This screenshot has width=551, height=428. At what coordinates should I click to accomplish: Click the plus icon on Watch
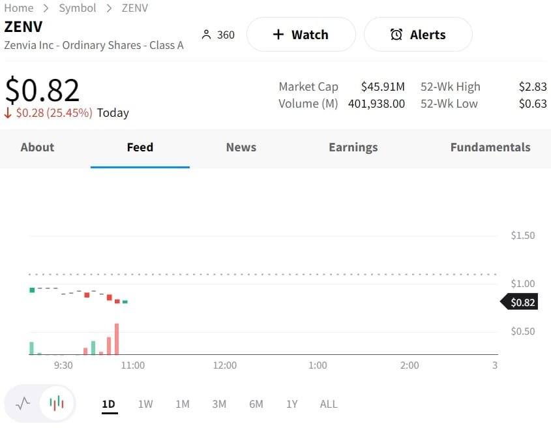pyautogui.click(x=278, y=35)
